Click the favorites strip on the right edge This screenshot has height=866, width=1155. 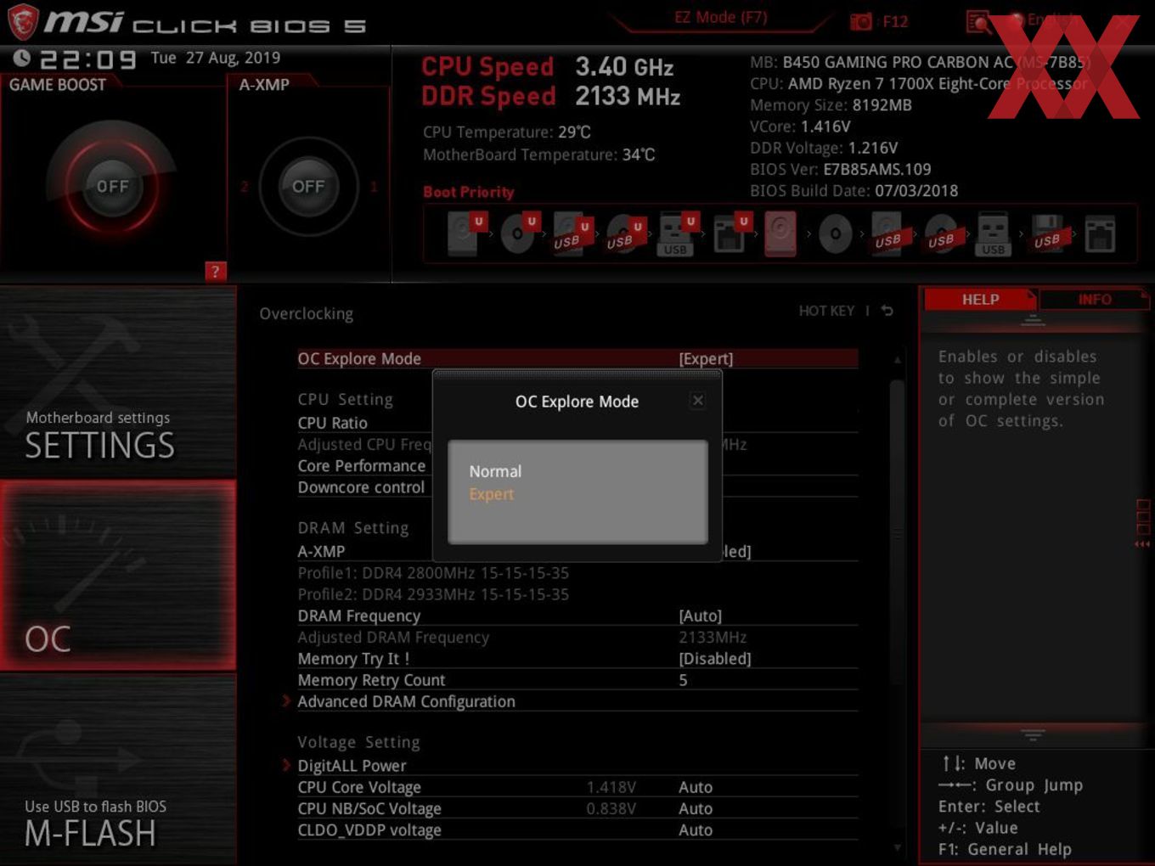point(1143,523)
